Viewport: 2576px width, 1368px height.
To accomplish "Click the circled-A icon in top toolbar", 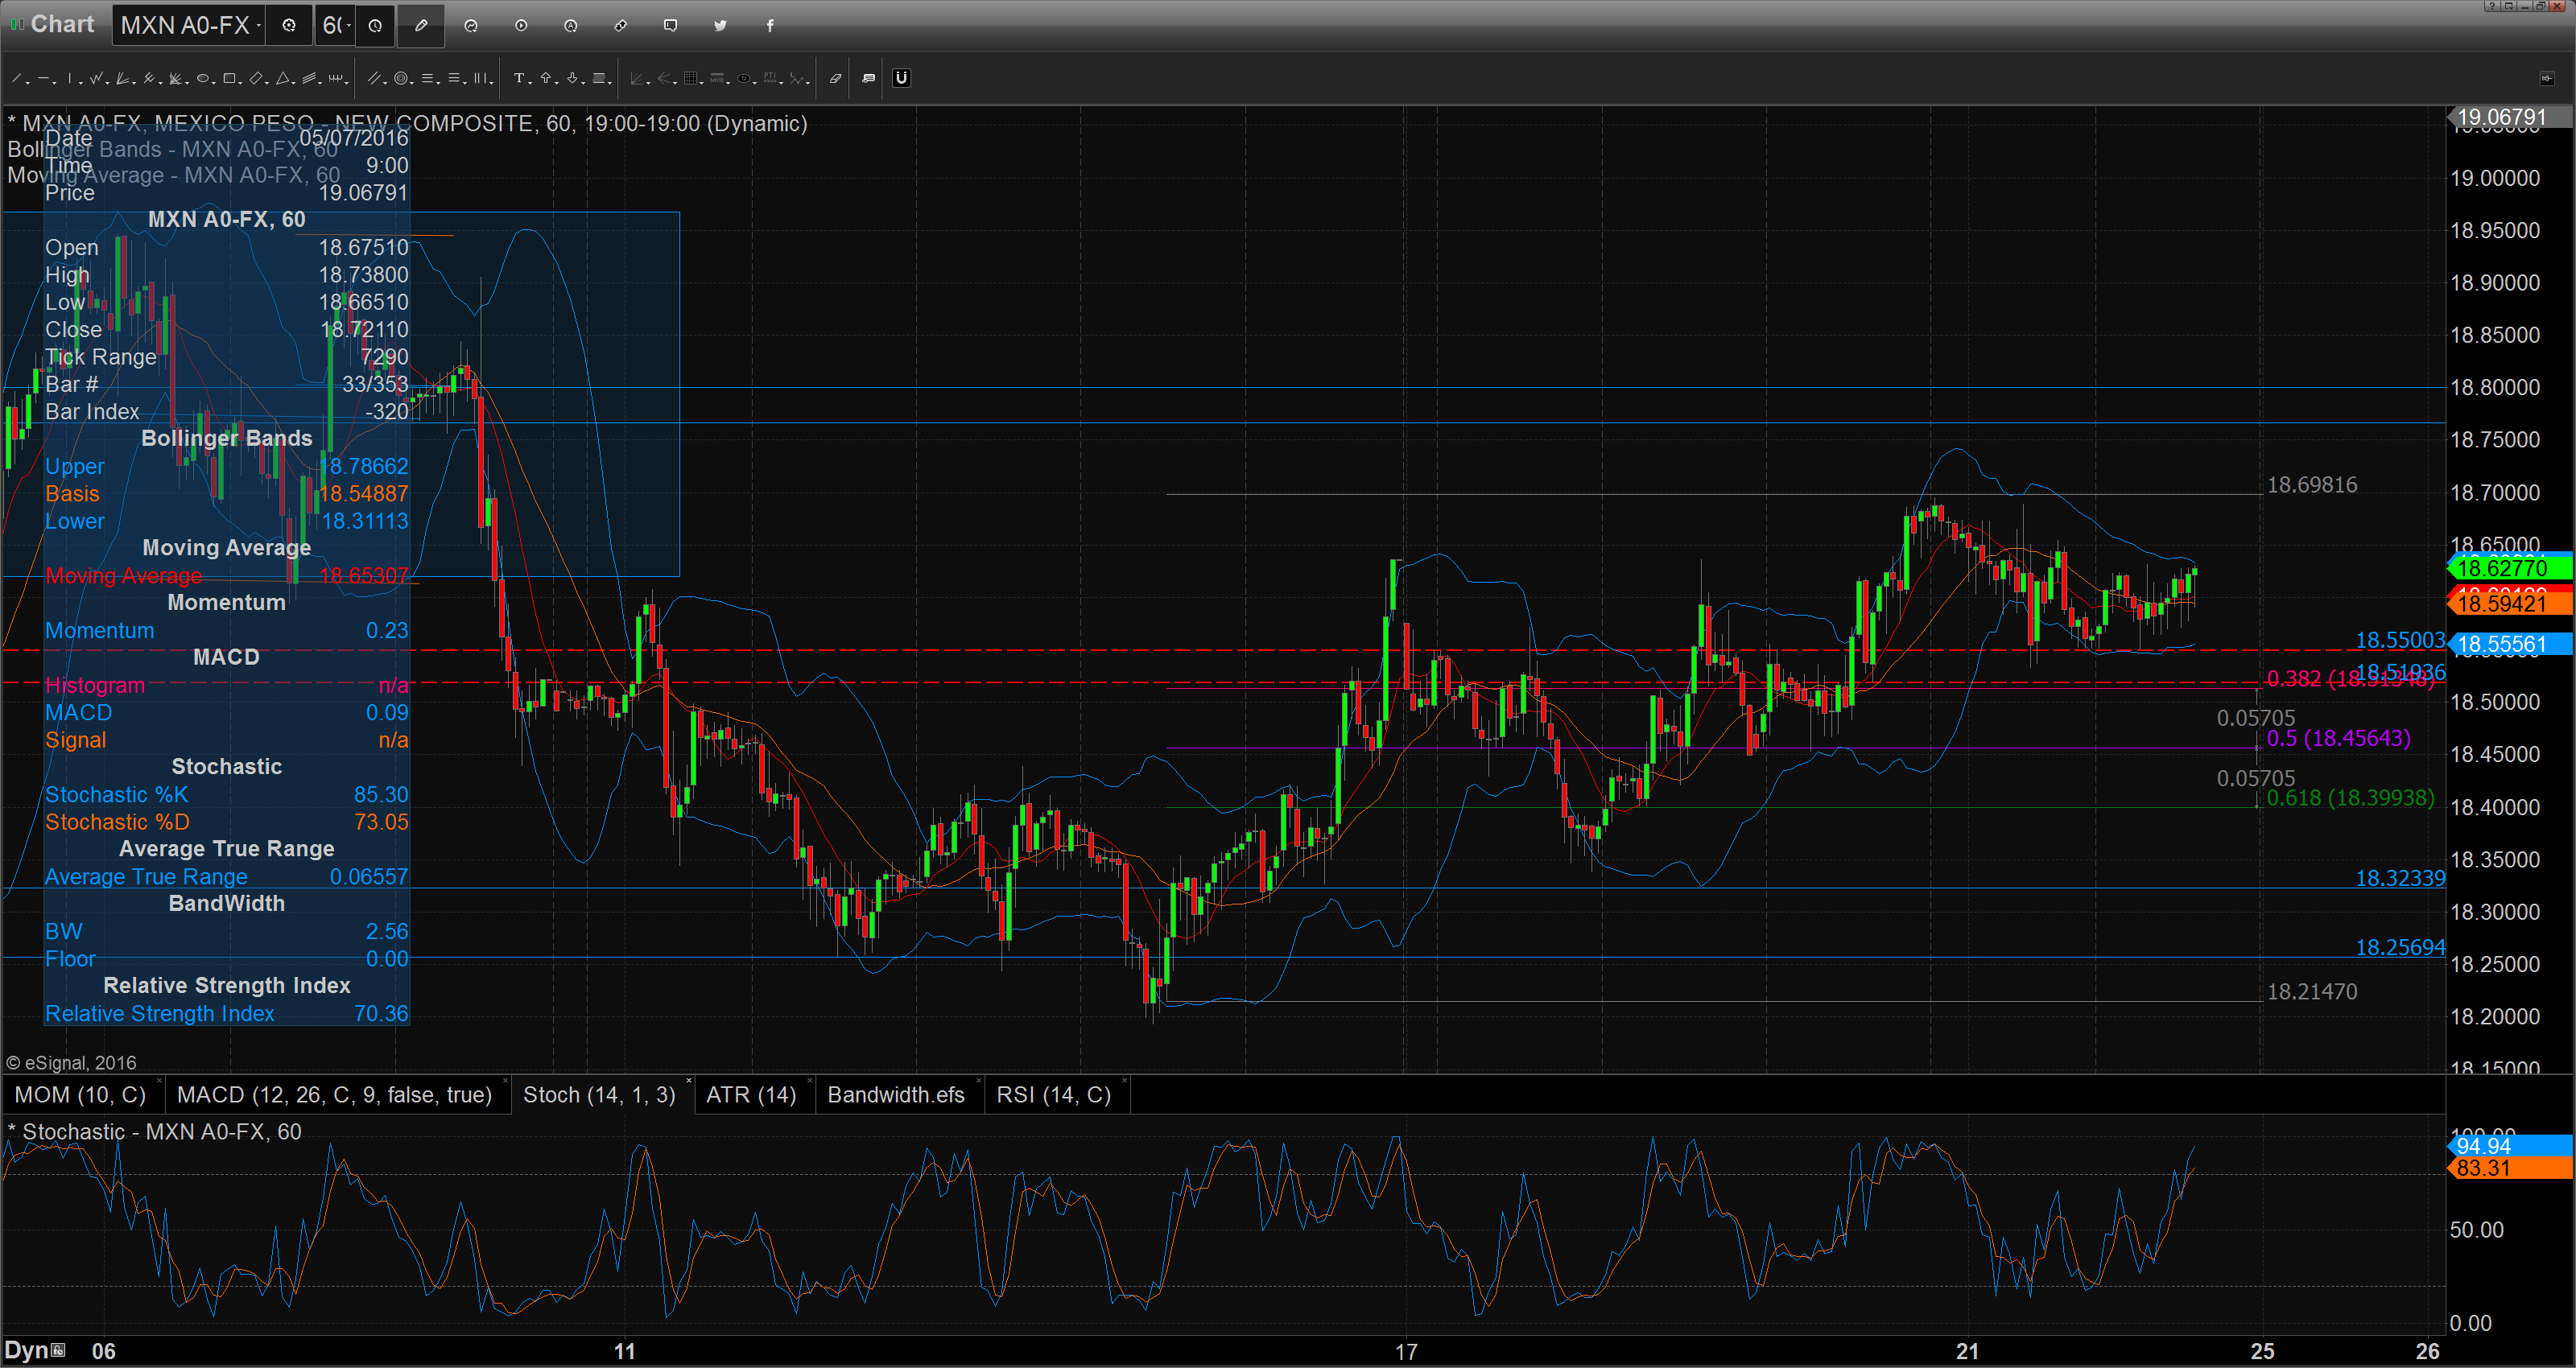I will 570,26.
